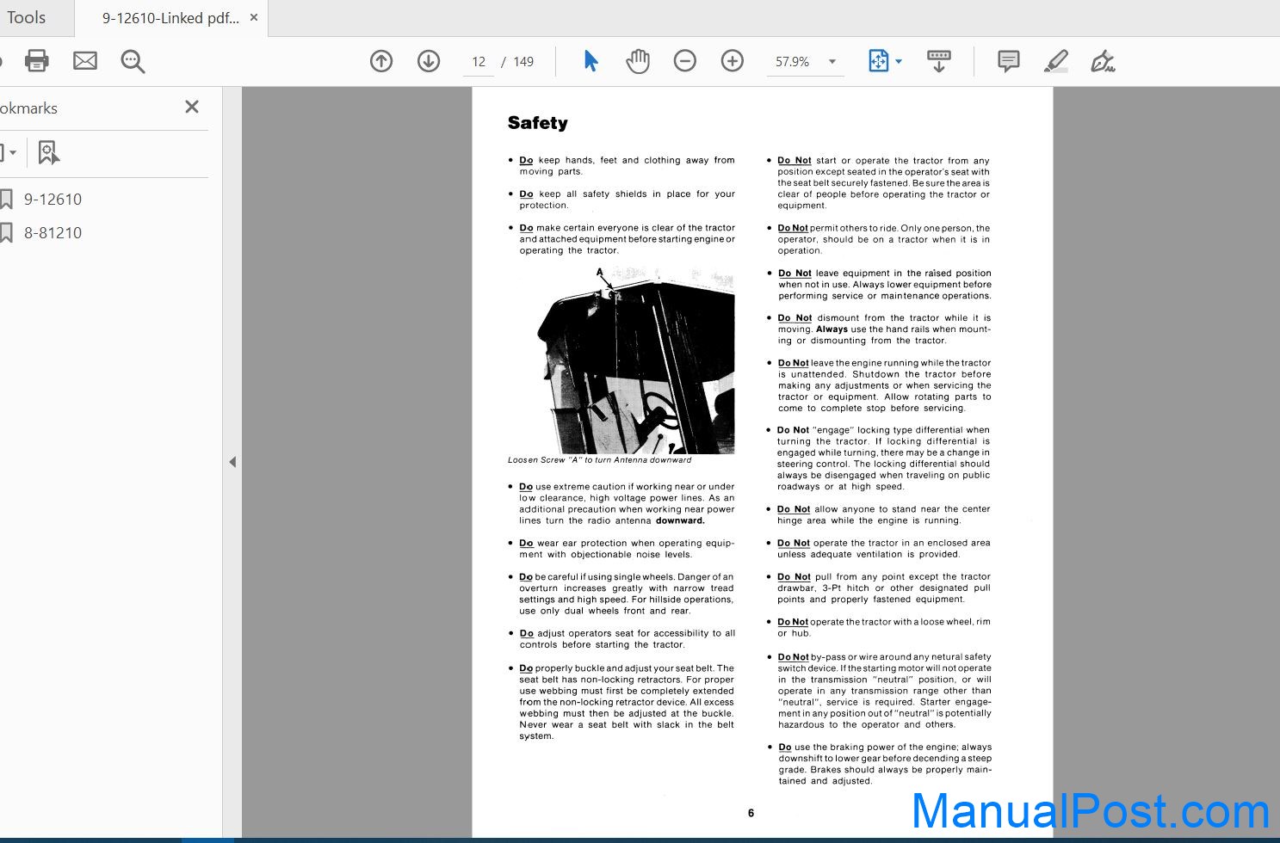Click the zoom percentage field 57.9%
The height and width of the screenshot is (843, 1280).
792,62
